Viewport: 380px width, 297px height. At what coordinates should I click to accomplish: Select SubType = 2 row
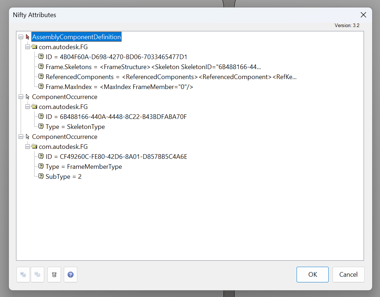point(63,177)
